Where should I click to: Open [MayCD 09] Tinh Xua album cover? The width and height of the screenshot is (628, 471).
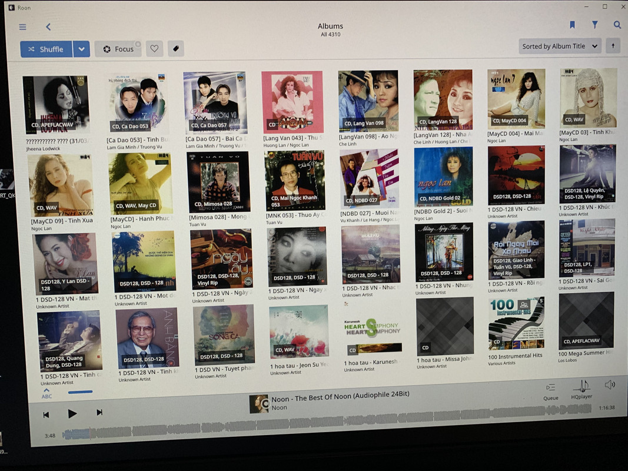pyautogui.click(x=61, y=185)
